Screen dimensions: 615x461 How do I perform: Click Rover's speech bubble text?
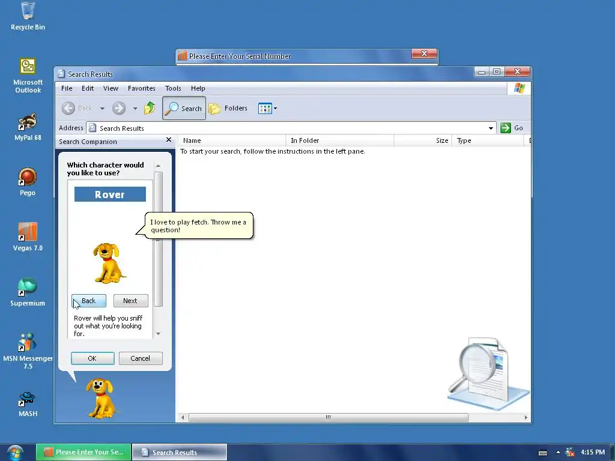[x=198, y=226]
